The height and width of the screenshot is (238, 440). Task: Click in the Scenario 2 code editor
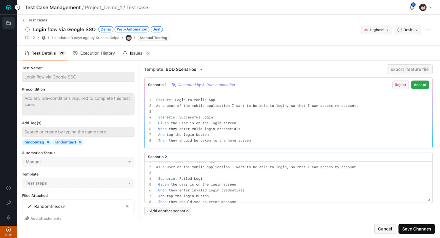click(288, 182)
